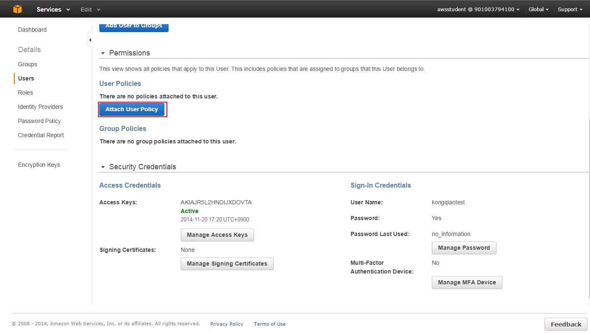Click the Manage Password button
The height and width of the screenshot is (334, 590).
(x=464, y=248)
